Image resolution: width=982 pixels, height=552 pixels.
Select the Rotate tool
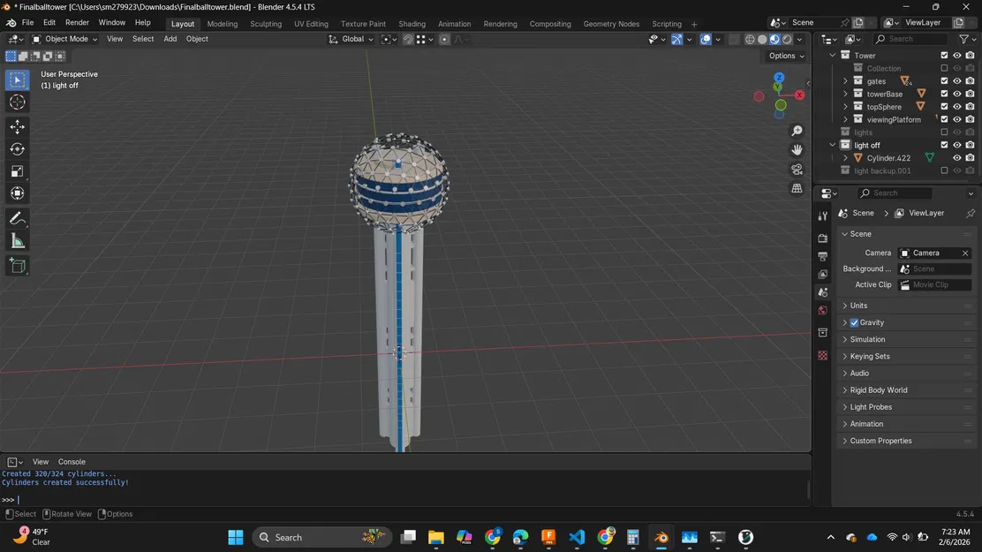(x=17, y=149)
